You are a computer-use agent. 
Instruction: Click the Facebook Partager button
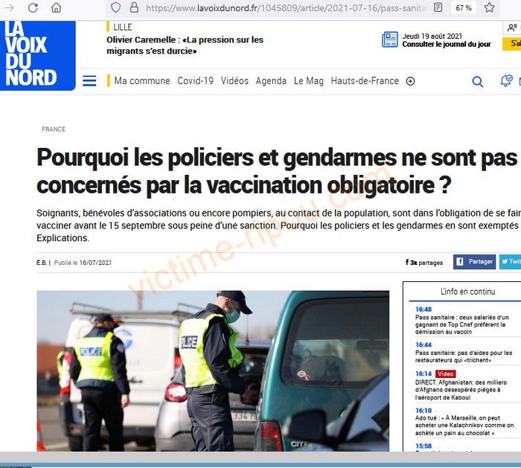tap(475, 262)
